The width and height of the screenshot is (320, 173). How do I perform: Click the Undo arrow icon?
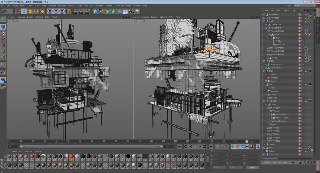[x=4, y=11]
